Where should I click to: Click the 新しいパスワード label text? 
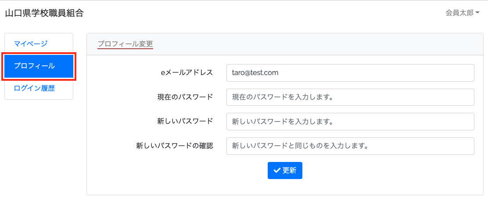tap(185, 122)
